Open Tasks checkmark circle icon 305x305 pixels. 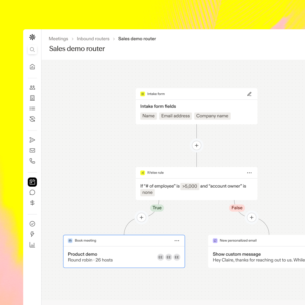[x=32, y=224]
